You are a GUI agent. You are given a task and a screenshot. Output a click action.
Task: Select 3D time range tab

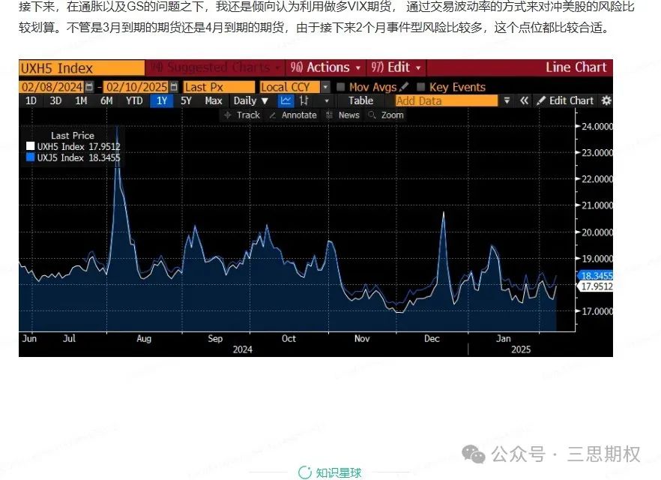pos(55,100)
